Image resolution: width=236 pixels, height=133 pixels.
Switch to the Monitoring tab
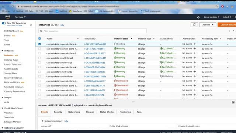[x=125, y=112]
